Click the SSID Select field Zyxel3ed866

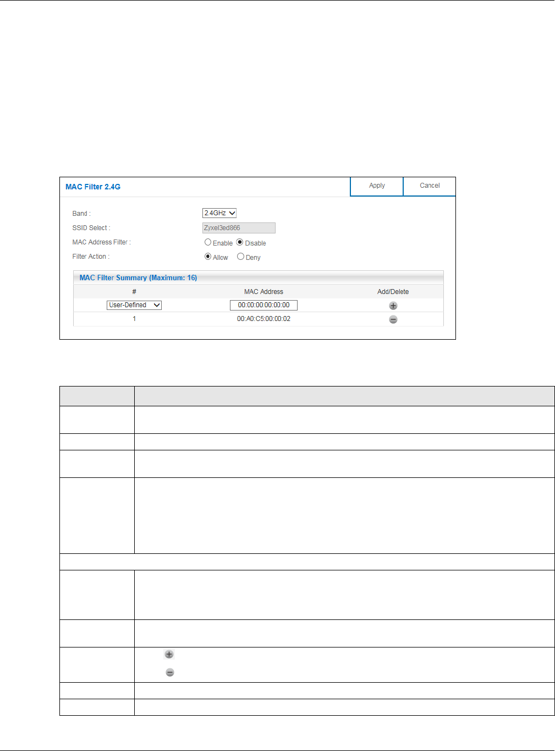point(239,228)
